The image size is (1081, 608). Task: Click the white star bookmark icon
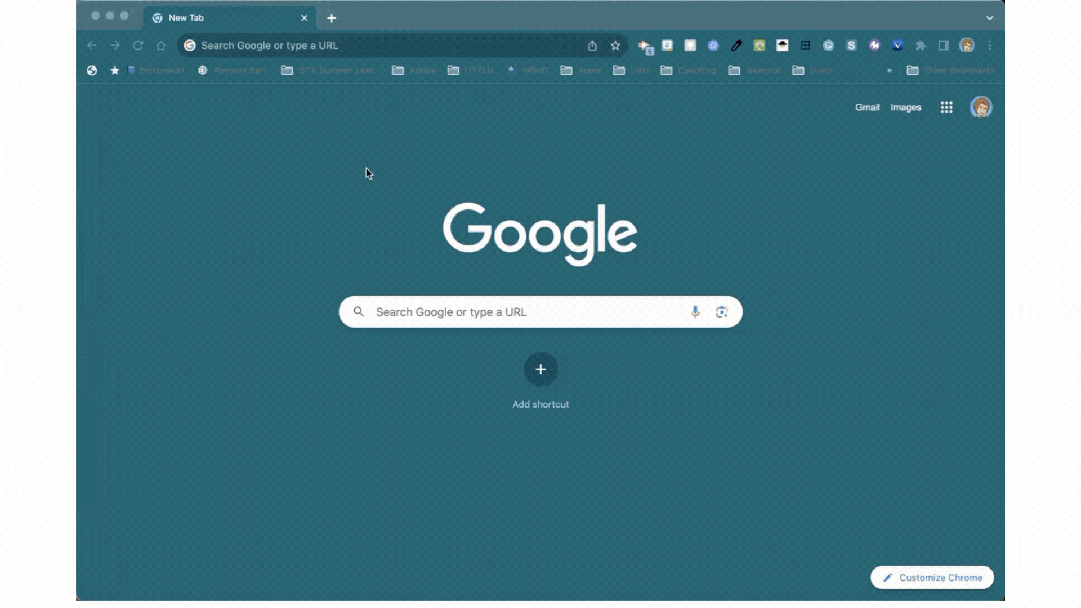[115, 70]
